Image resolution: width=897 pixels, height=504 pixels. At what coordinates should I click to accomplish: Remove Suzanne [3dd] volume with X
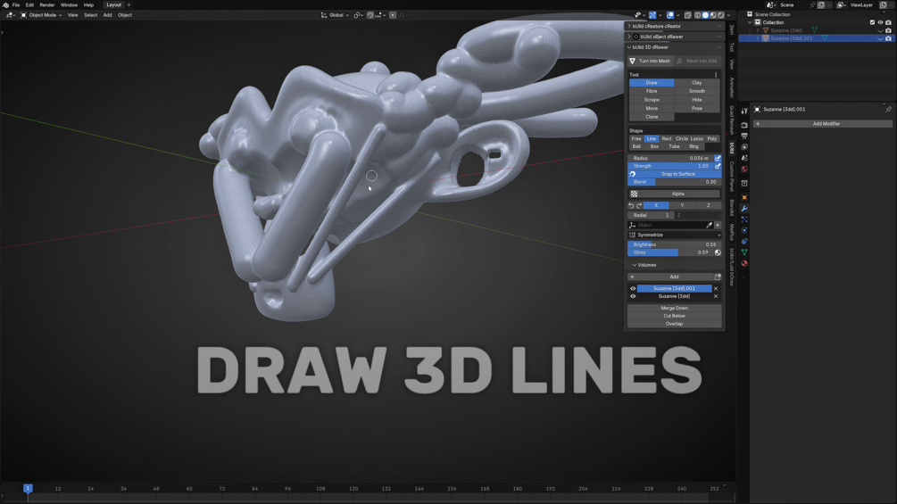tap(716, 296)
